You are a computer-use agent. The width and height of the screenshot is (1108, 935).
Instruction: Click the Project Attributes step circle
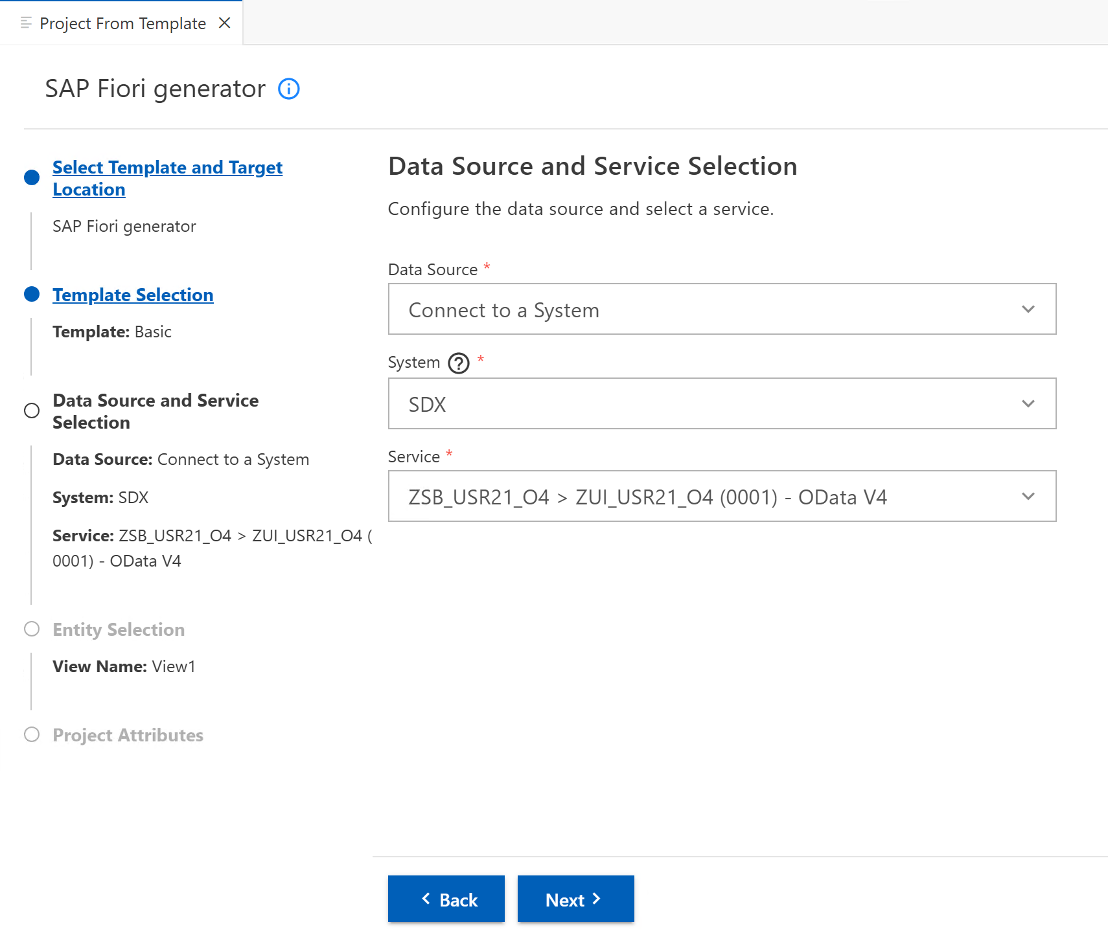[x=31, y=735]
